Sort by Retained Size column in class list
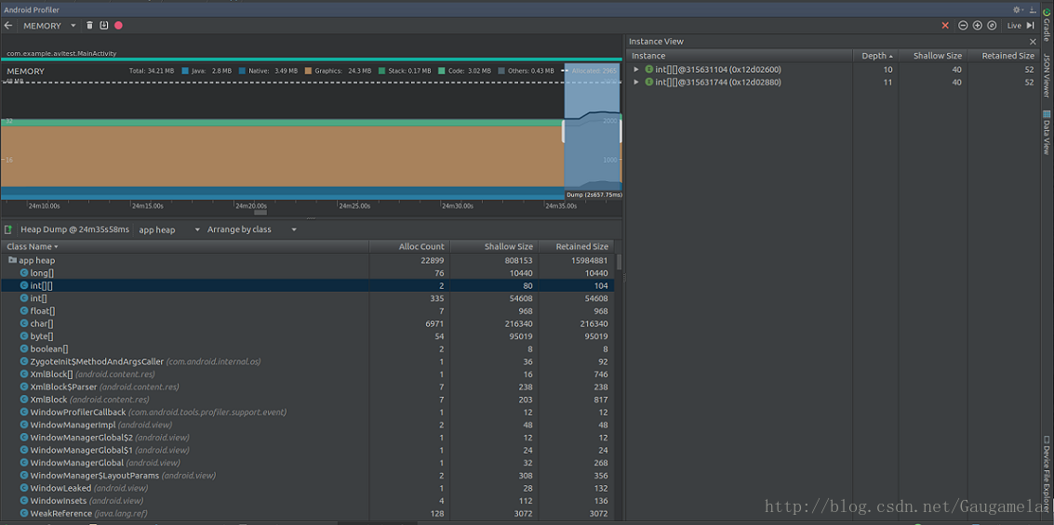 [581, 247]
